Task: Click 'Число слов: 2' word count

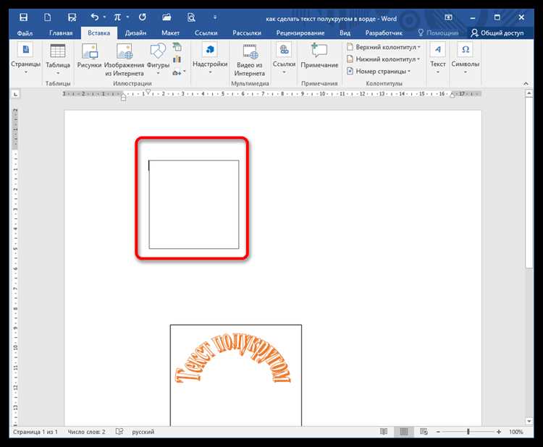Action: click(87, 432)
